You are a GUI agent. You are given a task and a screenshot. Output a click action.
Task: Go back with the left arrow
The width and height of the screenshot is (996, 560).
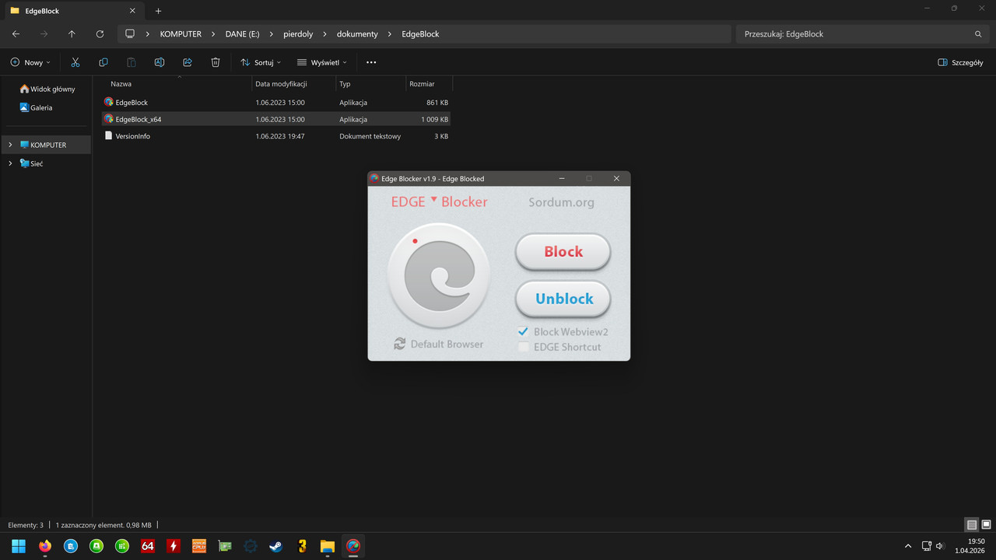pyautogui.click(x=16, y=34)
